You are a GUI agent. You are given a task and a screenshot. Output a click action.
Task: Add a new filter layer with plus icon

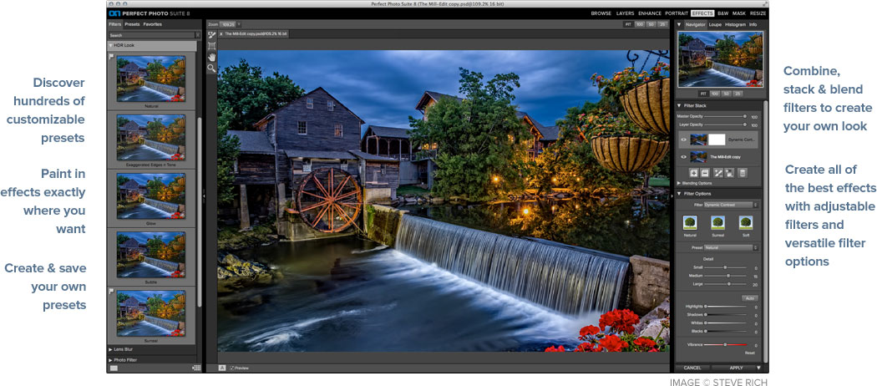click(693, 174)
